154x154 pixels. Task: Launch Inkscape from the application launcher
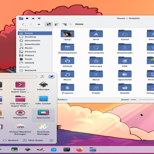coord(43,86)
